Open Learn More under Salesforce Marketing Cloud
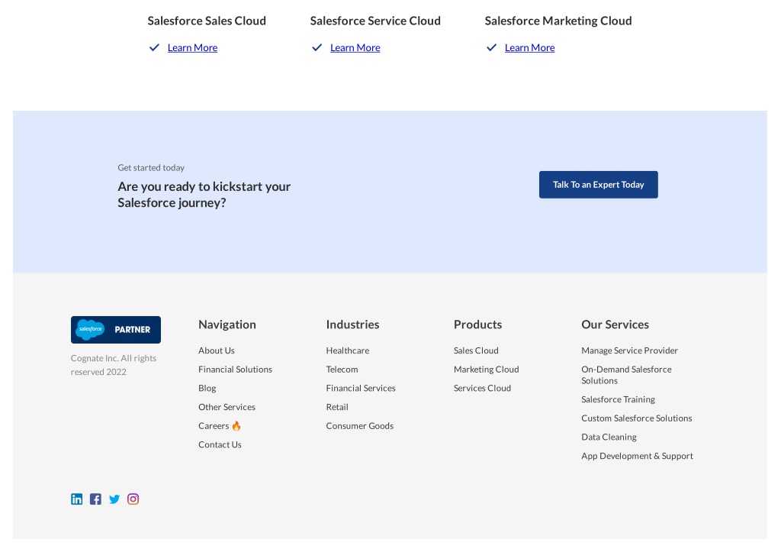The image size is (781, 552). point(529,47)
